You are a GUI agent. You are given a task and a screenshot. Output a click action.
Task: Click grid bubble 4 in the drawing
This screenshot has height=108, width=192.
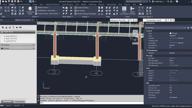point(96,73)
